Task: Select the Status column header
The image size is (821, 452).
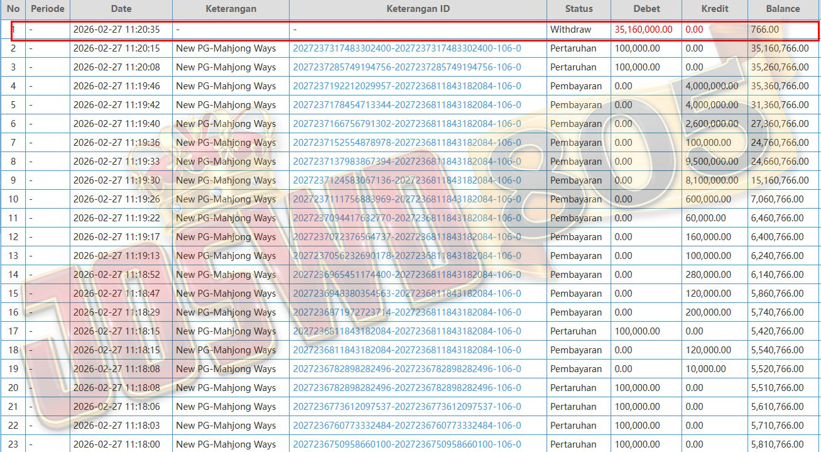Action: [579, 9]
